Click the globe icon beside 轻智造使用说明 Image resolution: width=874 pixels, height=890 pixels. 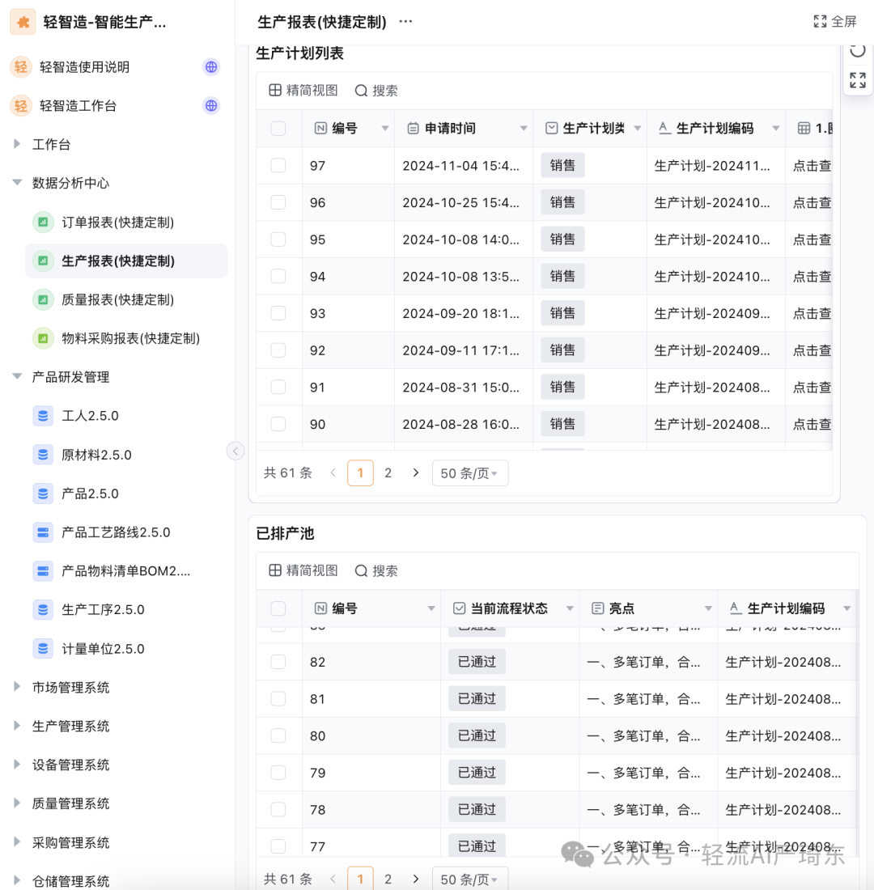pyautogui.click(x=211, y=67)
